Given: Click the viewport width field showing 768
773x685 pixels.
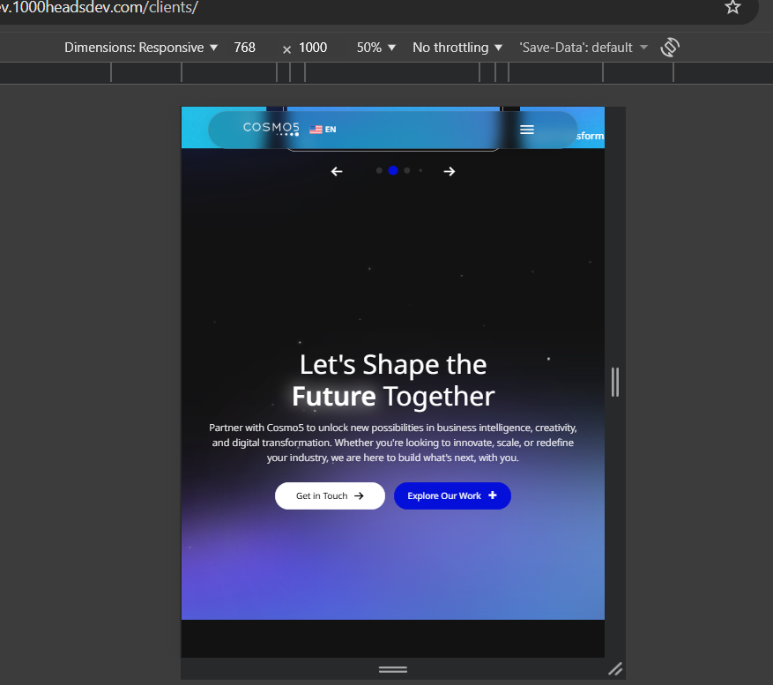Looking at the screenshot, I should (244, 48).
